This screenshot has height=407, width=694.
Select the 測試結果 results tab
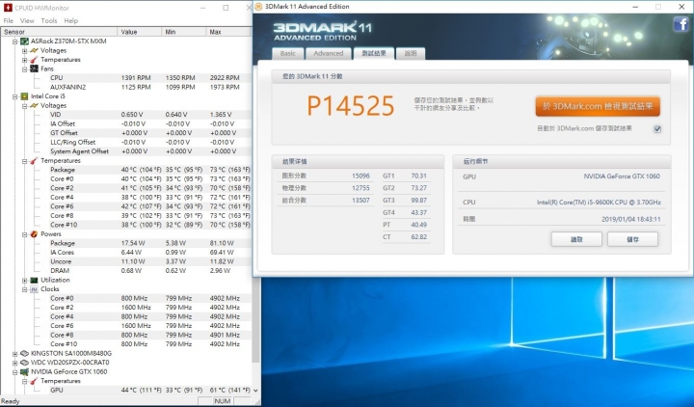(374, 53)
